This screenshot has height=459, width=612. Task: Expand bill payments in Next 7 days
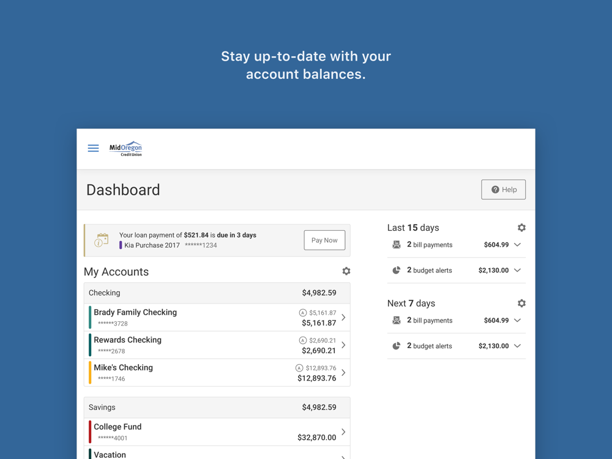click(x=518, y=321)
